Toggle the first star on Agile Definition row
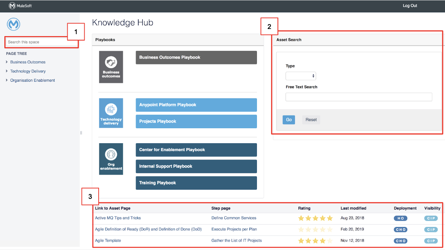 coord(301,229)
